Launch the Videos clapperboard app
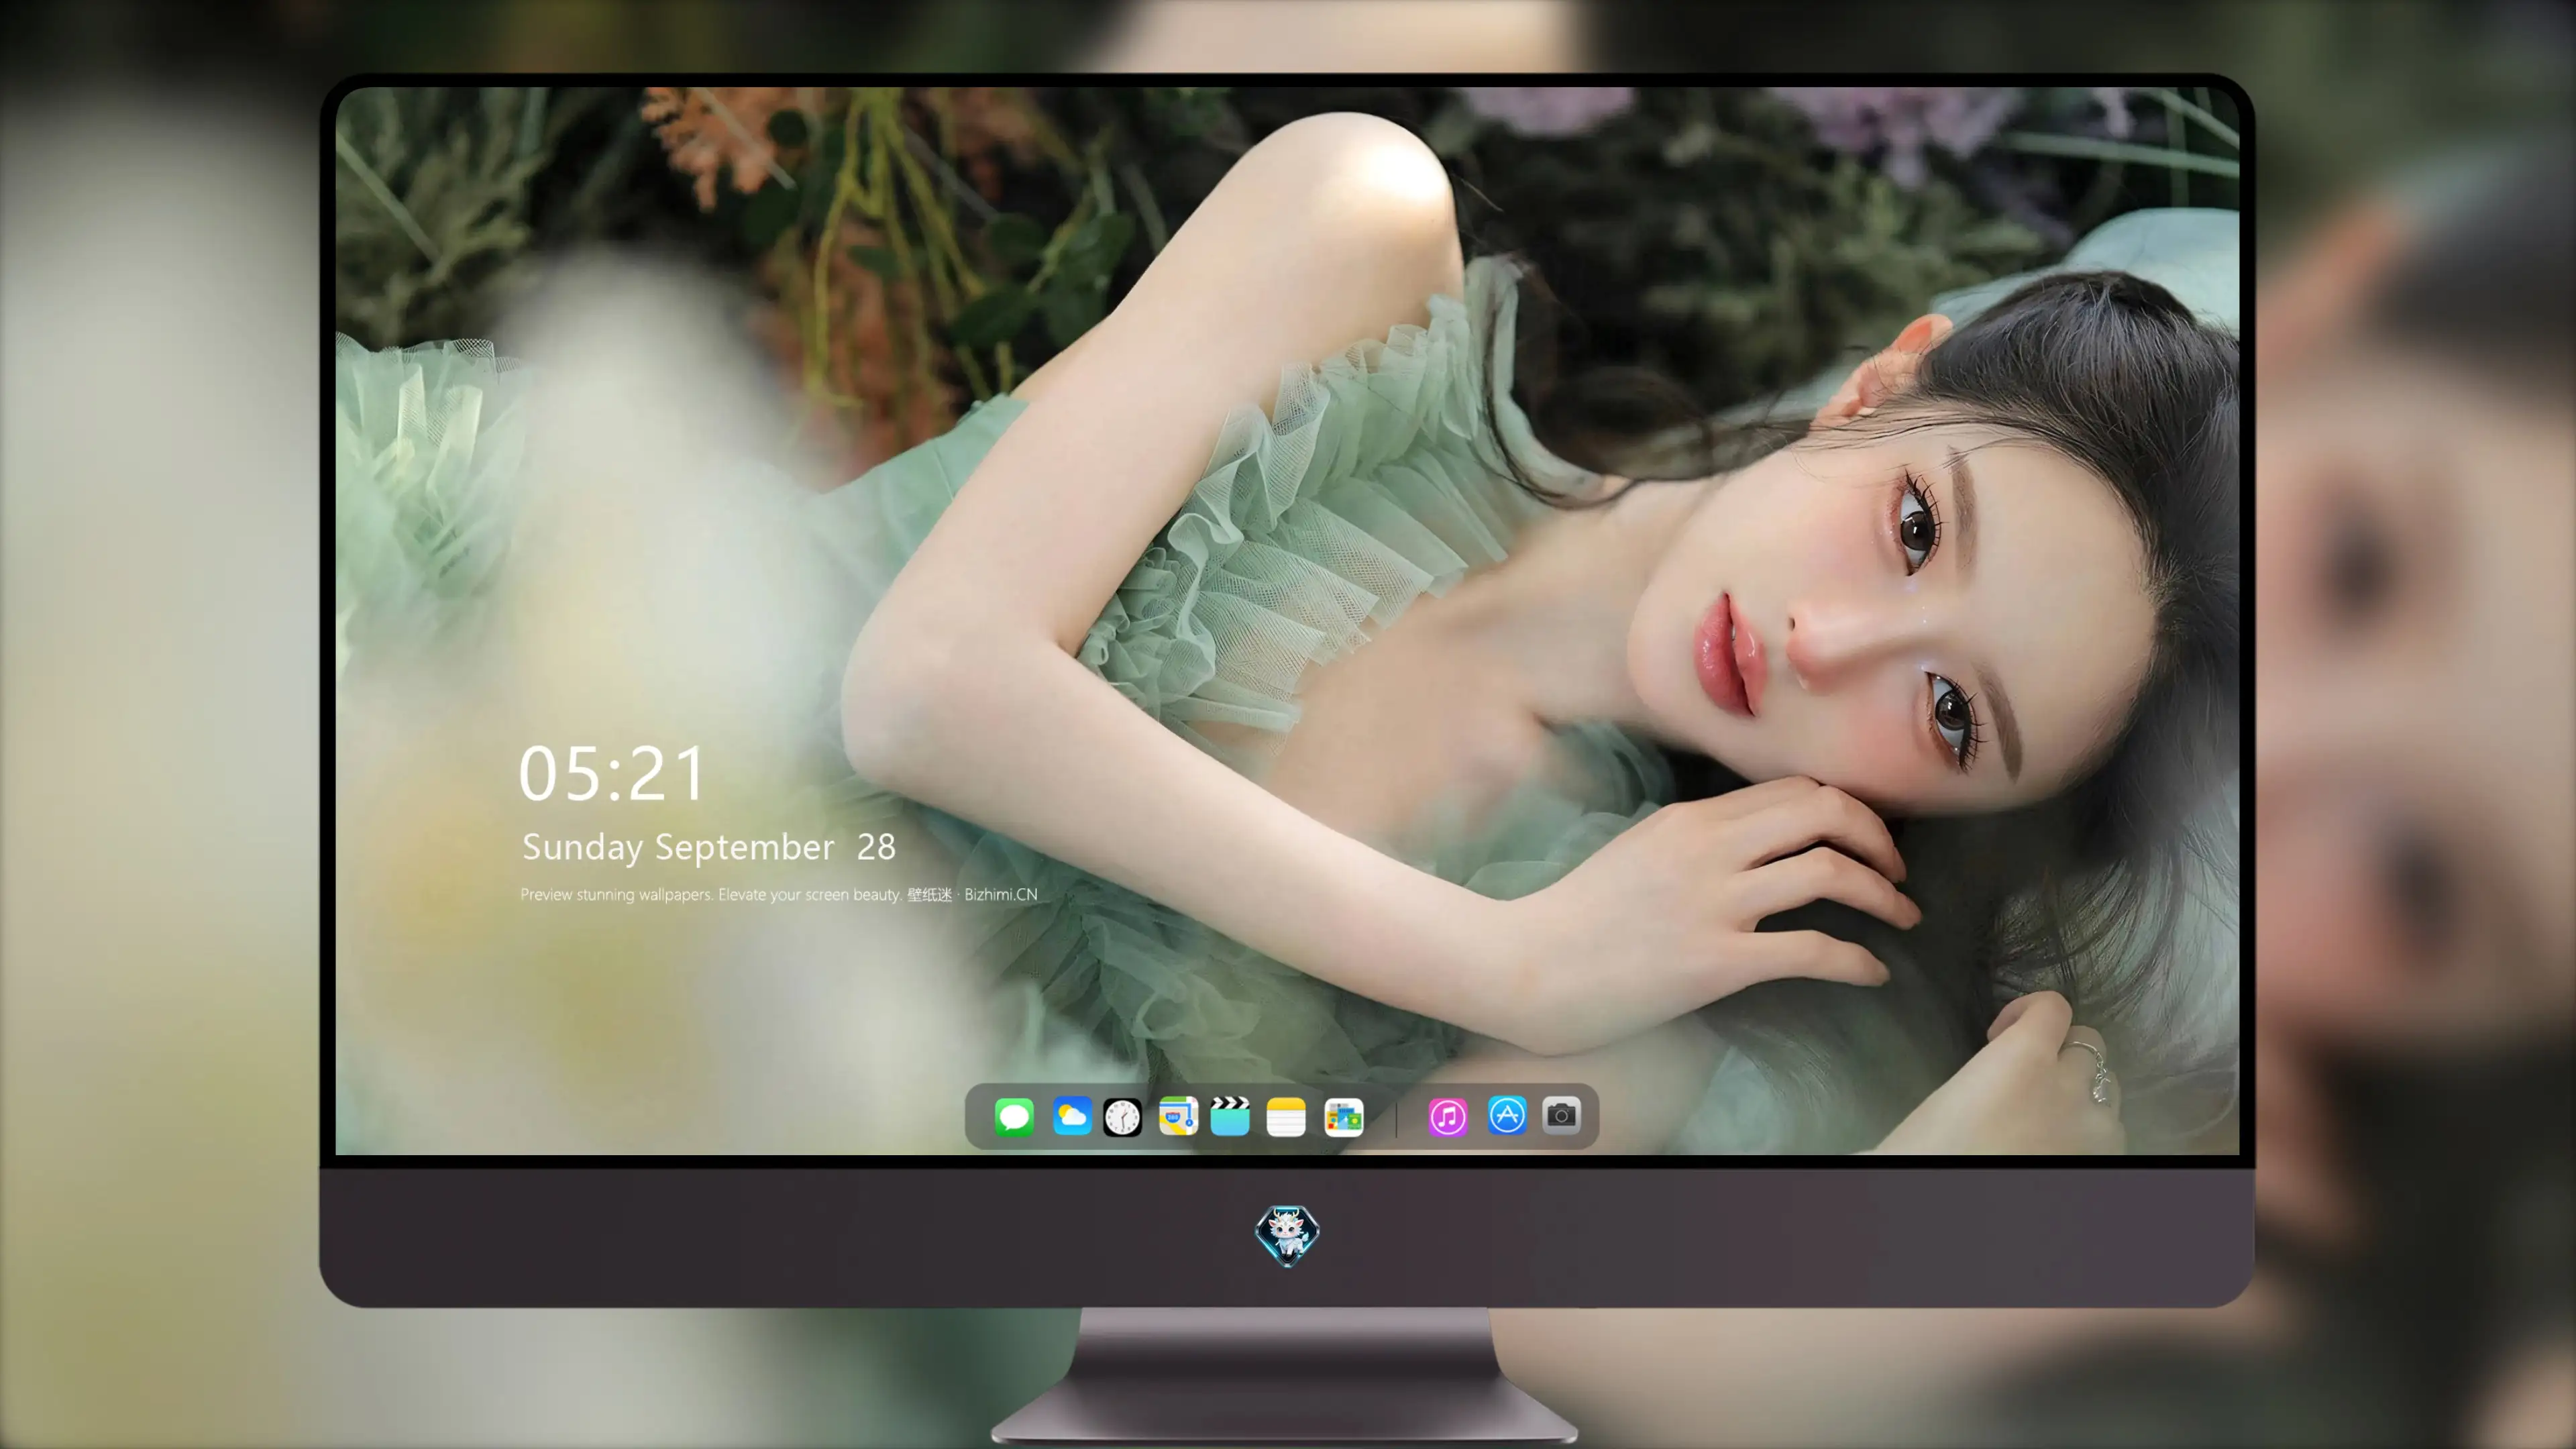 (1230, 1116)
